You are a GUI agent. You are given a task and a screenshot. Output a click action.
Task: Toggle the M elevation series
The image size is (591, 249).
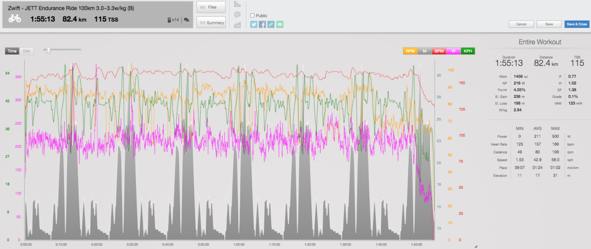point(424,51)
